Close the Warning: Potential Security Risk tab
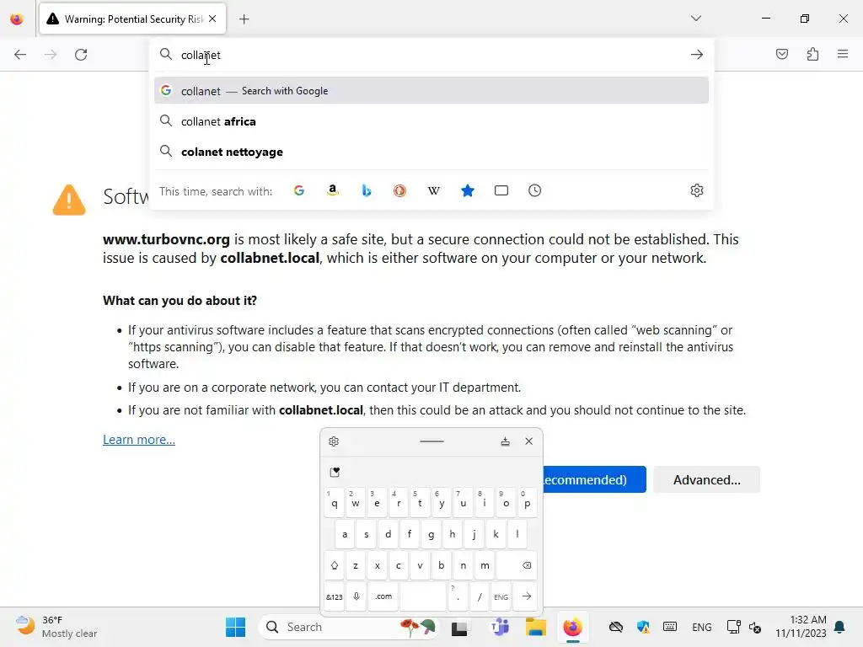The width and height of the screenshot is (863, 647). [x=212, y=19]
